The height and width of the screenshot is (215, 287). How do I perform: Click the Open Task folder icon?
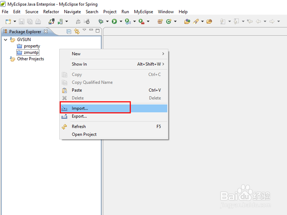coord(209,21)
